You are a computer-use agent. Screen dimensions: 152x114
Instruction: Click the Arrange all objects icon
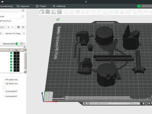pos(60,12)
